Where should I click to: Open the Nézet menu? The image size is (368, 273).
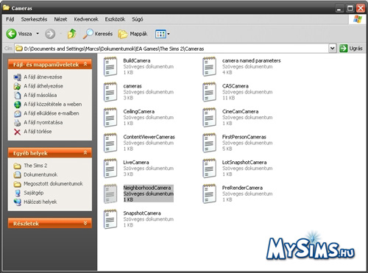[x=60, y=19]
